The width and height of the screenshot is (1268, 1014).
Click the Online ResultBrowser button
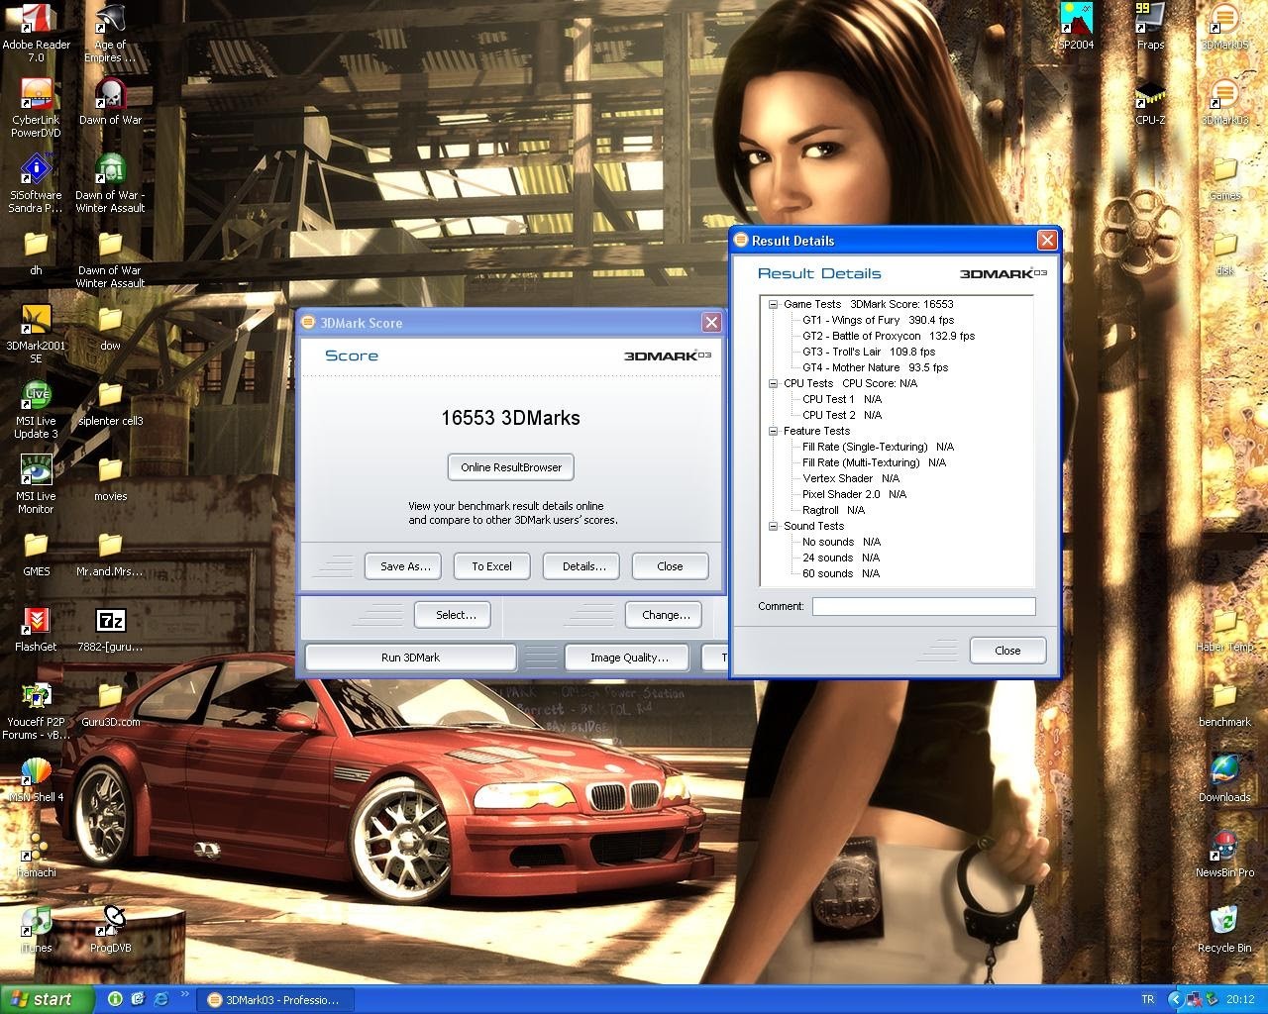click(510, 467)
